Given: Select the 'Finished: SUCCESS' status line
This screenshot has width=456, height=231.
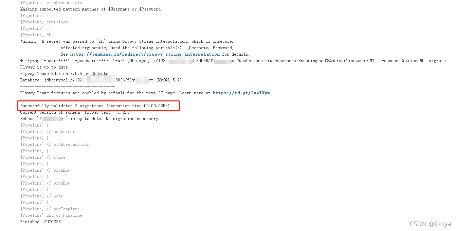Looking at the screenshot, I should tap(40, 222).
